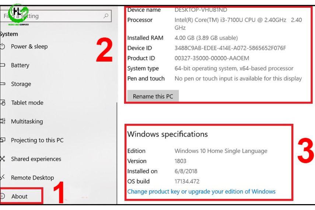Image resolution: width=315 pixels, height=210 pixels.
Task: Select the Installed on 6/8/2018 date
Action: 186,171
